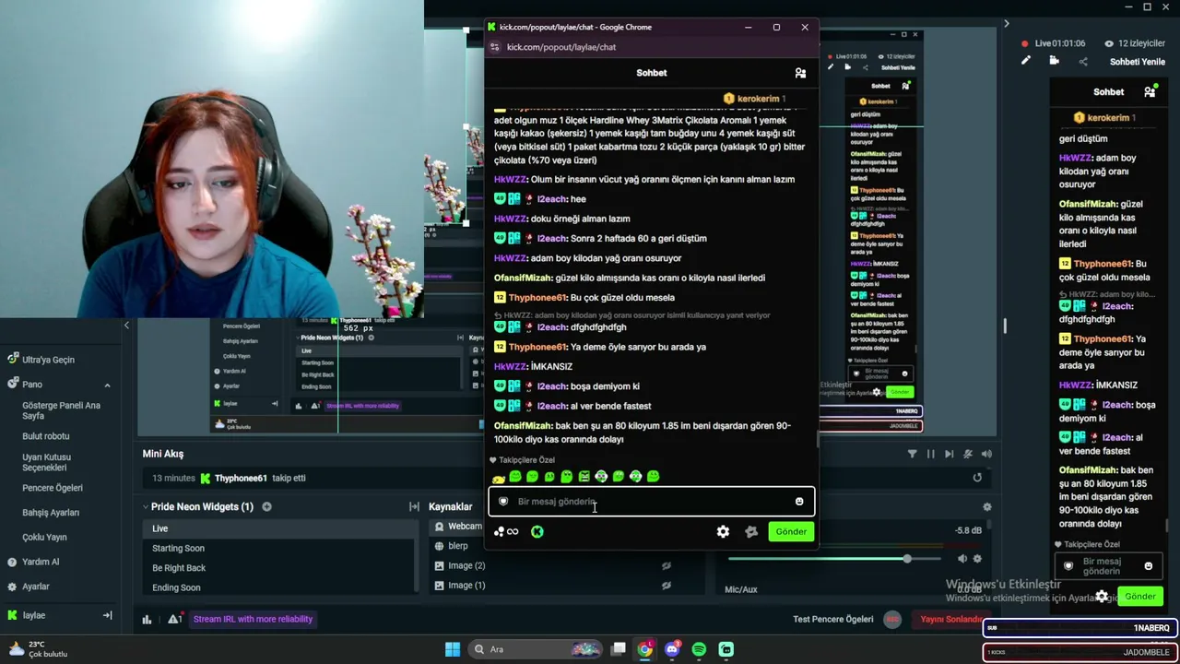Open the warning notifications icon in footer
This screenshot has height=664, width=1180.
[174, 620]
